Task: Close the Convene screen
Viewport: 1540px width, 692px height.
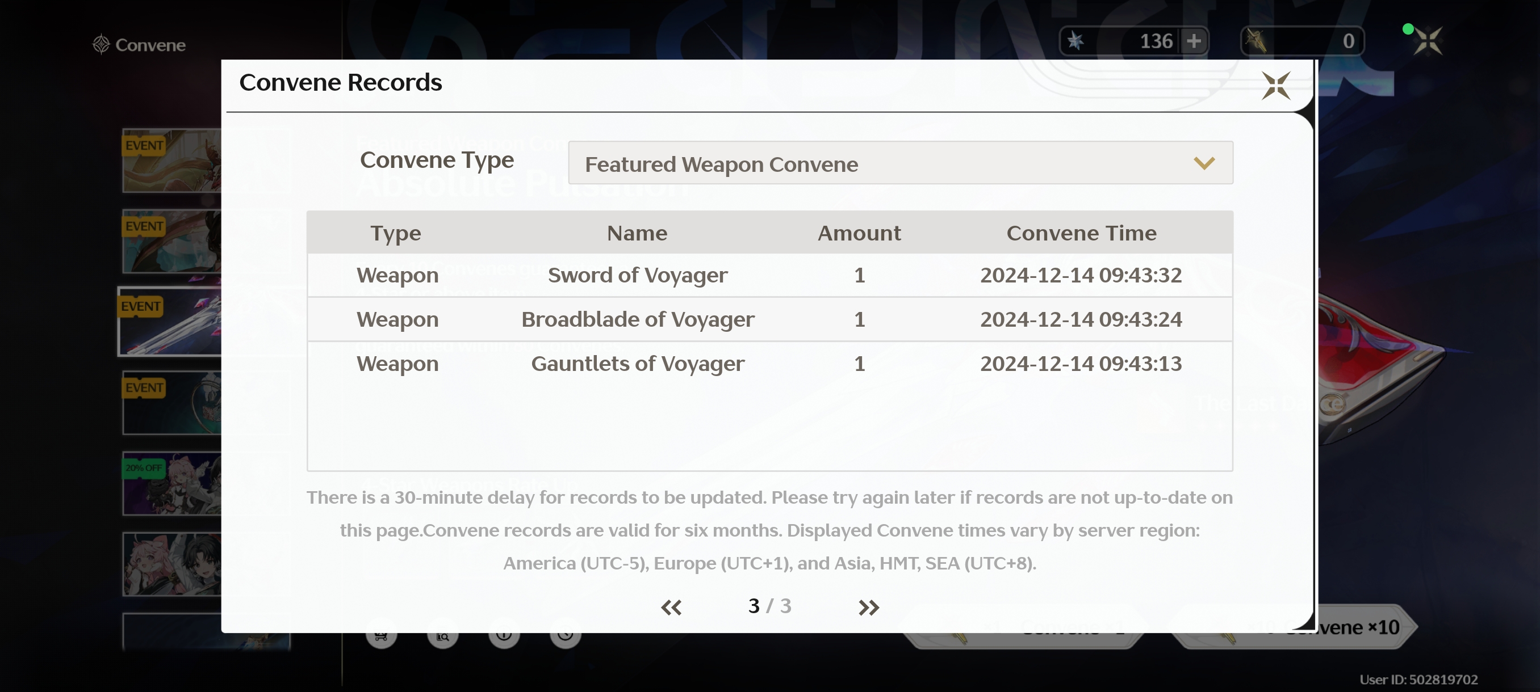Action: point(1428,41)
